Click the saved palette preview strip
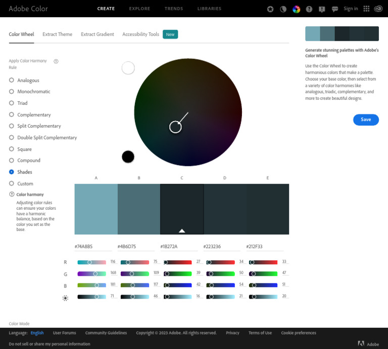 (342, 34)
